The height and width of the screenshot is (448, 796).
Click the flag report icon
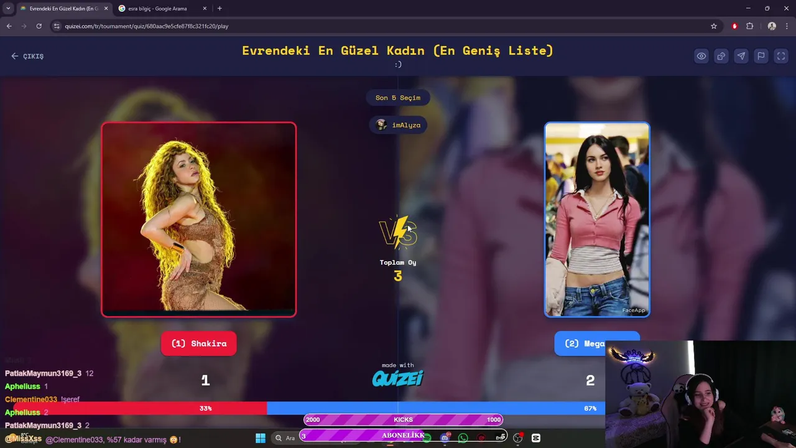point(761,56)
